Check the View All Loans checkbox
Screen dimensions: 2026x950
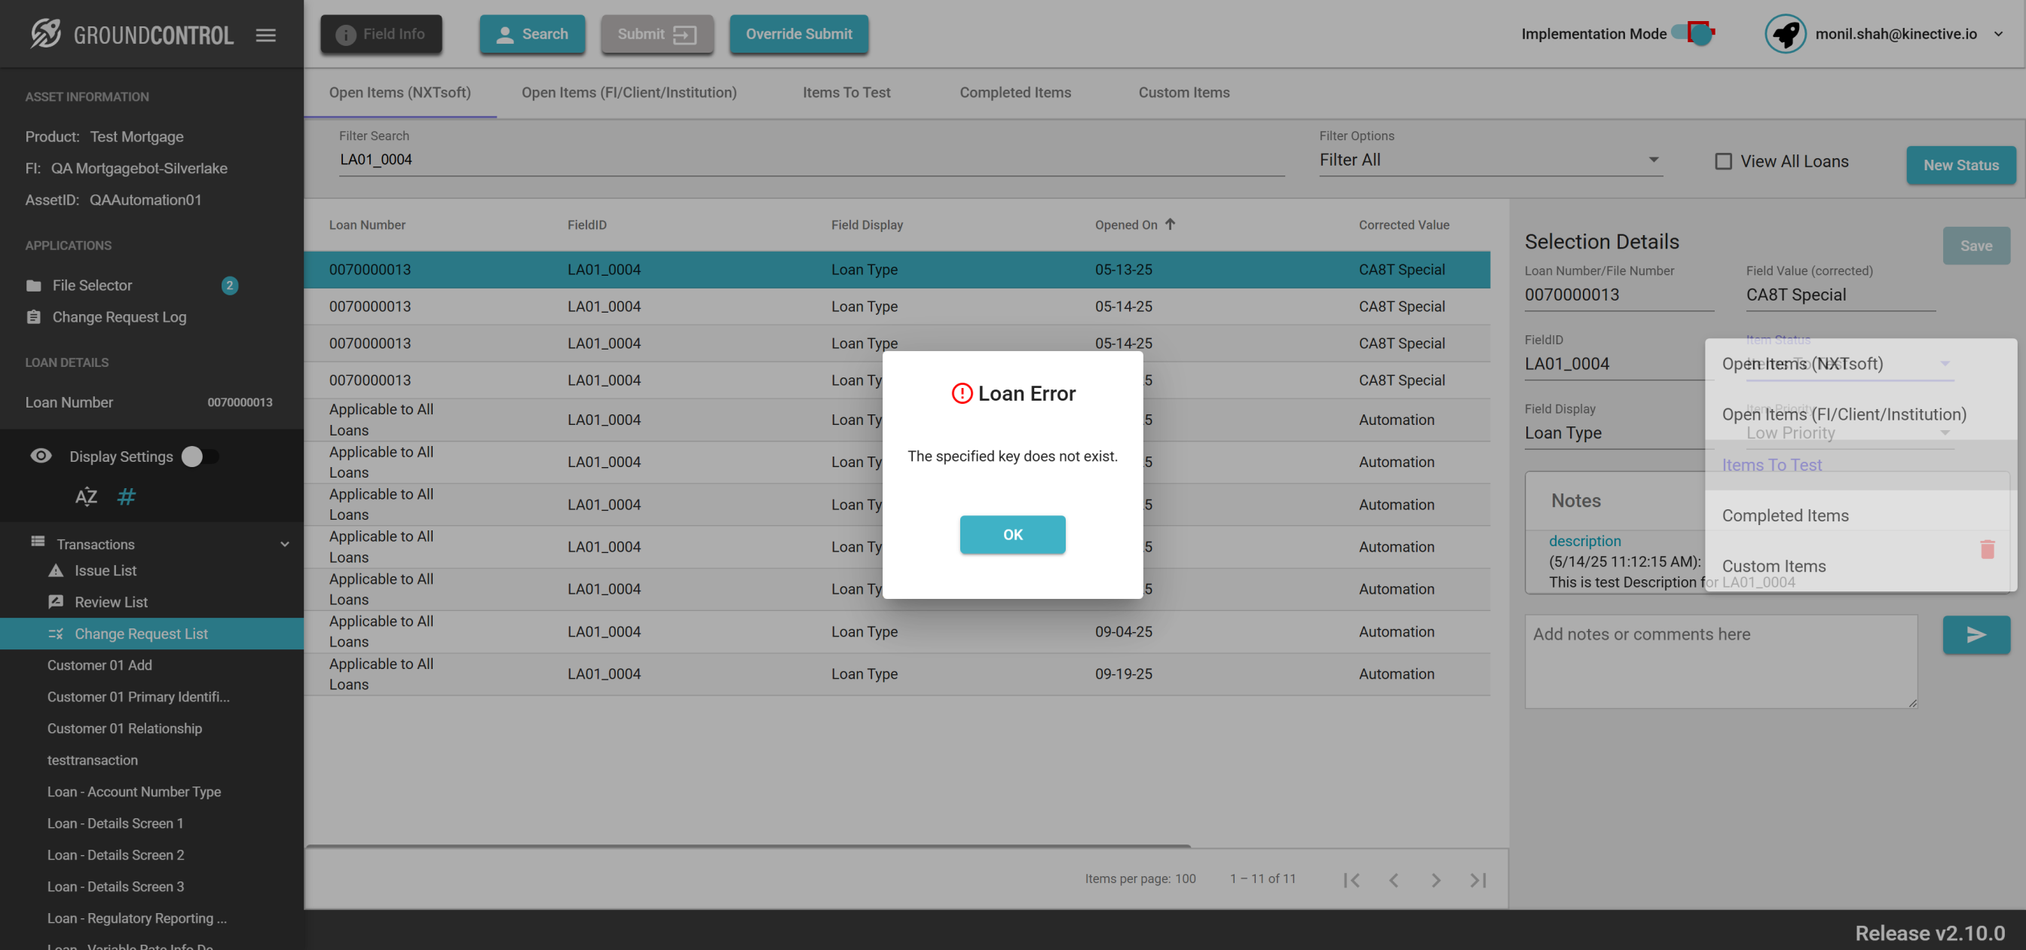pos(1722,161)
